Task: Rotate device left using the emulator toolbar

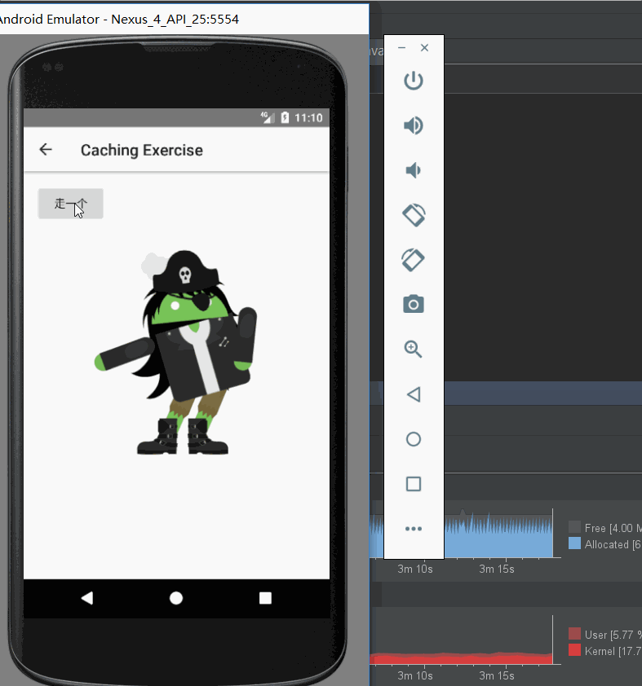Action: coord(414,215)
